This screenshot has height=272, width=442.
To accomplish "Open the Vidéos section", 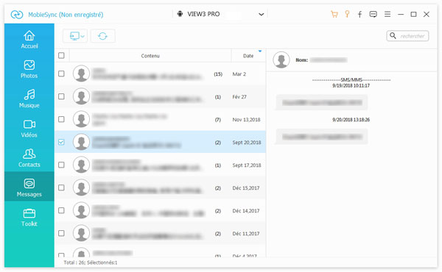I will [x=29, y=128].
